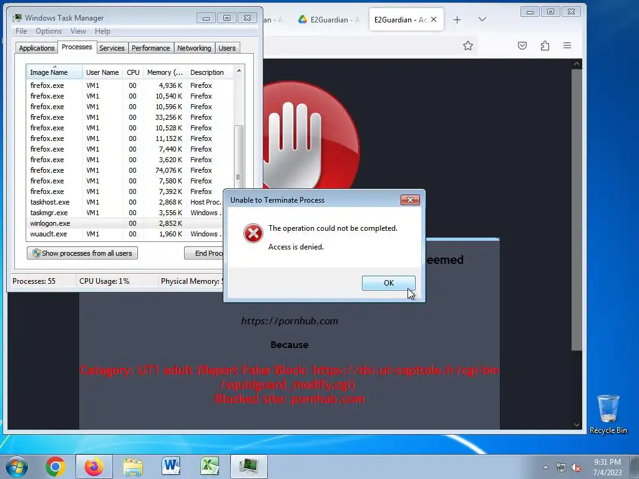Open the View menu in Task Manager
639x479 pixels.
(78, 31)
